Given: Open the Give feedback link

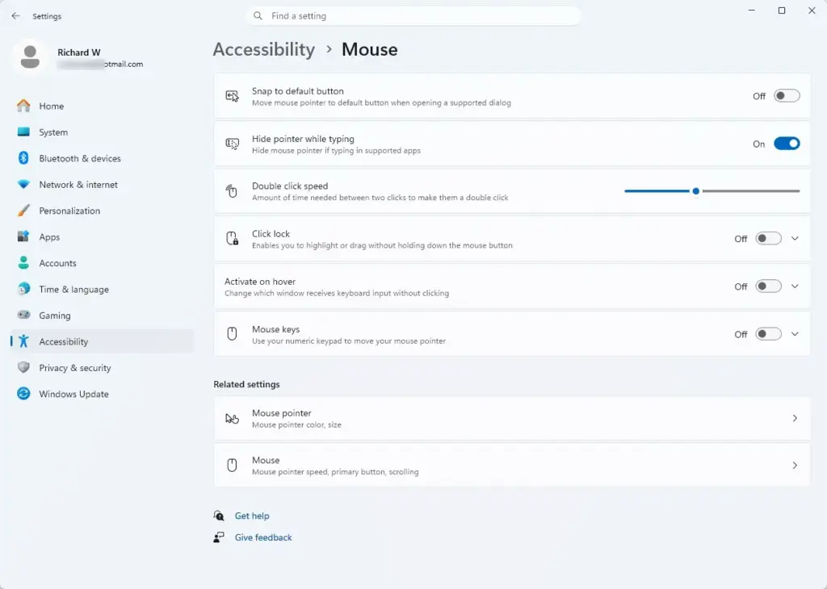Looking at the screenshot, I should click(263, 537).
